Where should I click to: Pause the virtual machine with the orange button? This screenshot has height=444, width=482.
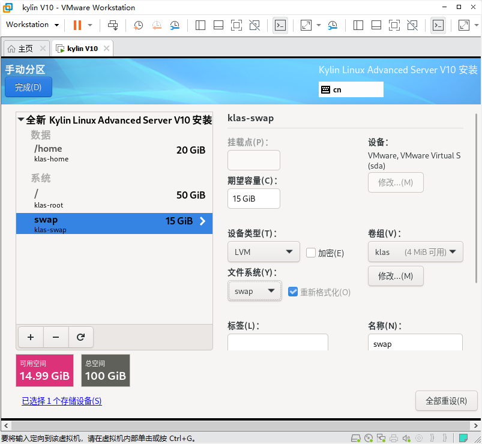pyautogui.click(x=77, y=25)
